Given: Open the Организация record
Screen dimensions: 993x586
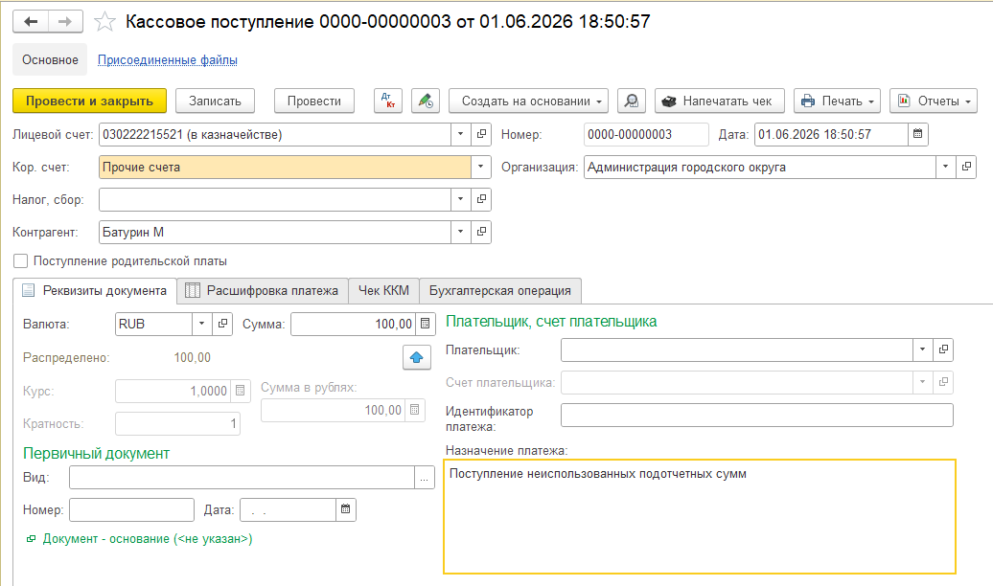Looking at the screenshot, I should (x=966, y=167).
